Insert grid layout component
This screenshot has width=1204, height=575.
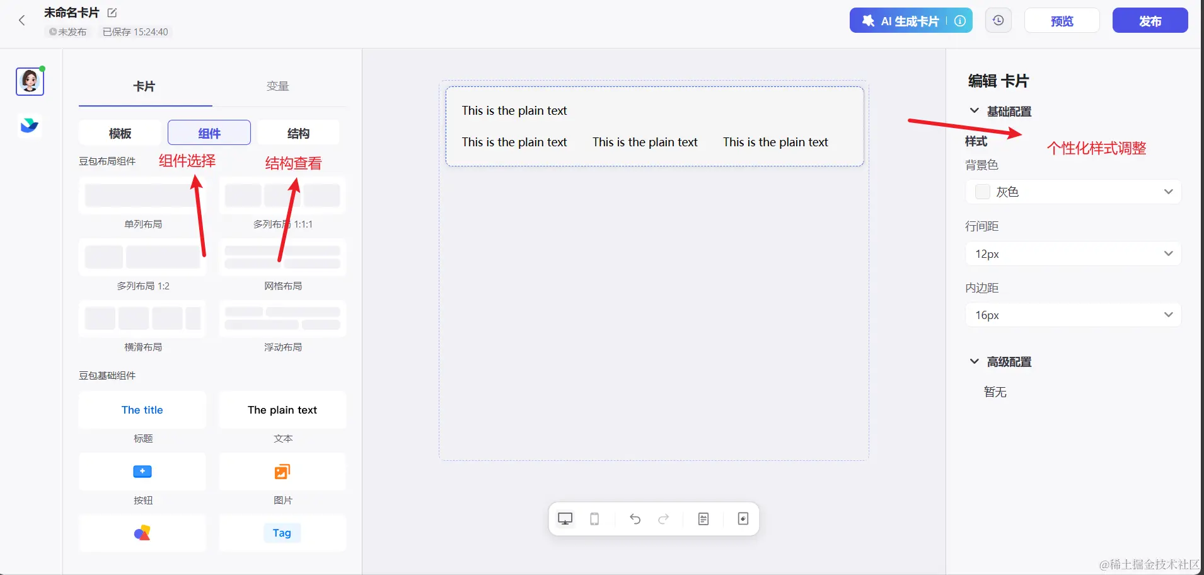click(282, 257)
